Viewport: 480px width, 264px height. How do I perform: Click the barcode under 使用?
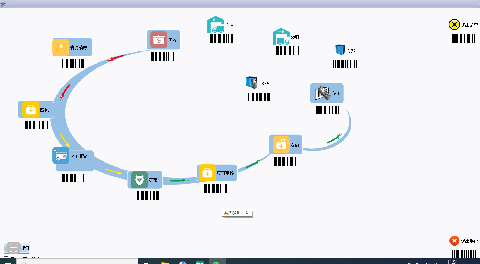click(x=328, y=110)
